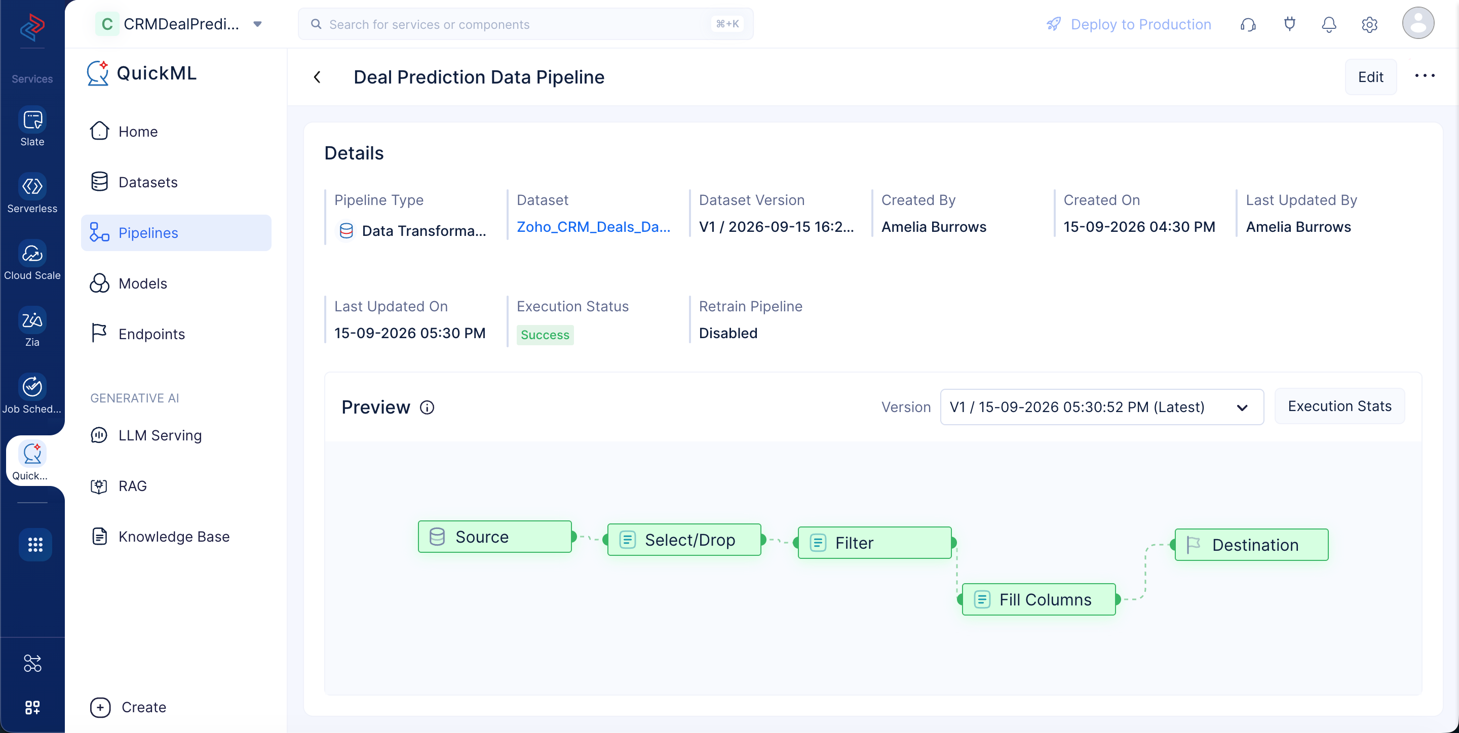Click 'Amelia Burrows' under Created By
Viewport: 1459px width, 733px height.
point(933,226)
